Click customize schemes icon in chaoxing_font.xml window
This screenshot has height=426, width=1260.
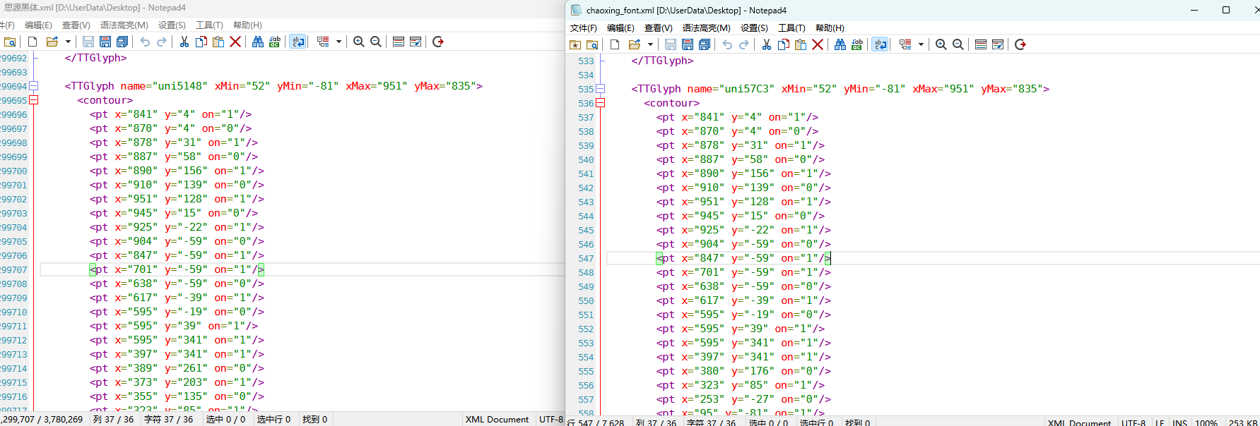click(998, 44)
